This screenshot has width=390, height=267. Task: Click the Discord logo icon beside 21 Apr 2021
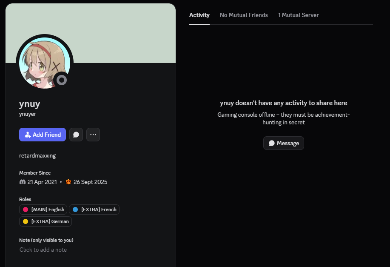pyautogui.click(x=23, y=182)
